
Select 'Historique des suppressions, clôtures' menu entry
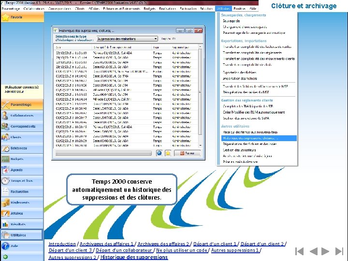click(259, 138)
